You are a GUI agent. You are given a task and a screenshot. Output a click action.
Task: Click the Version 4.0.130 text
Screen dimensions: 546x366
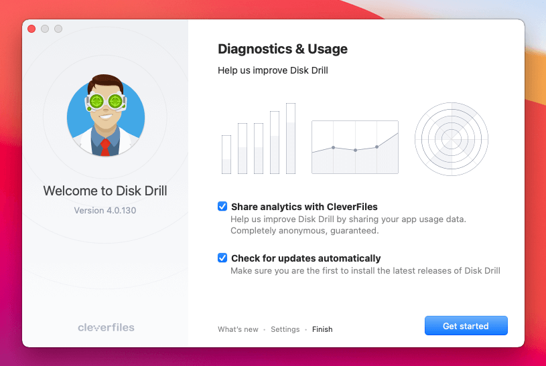click(105, 210)
